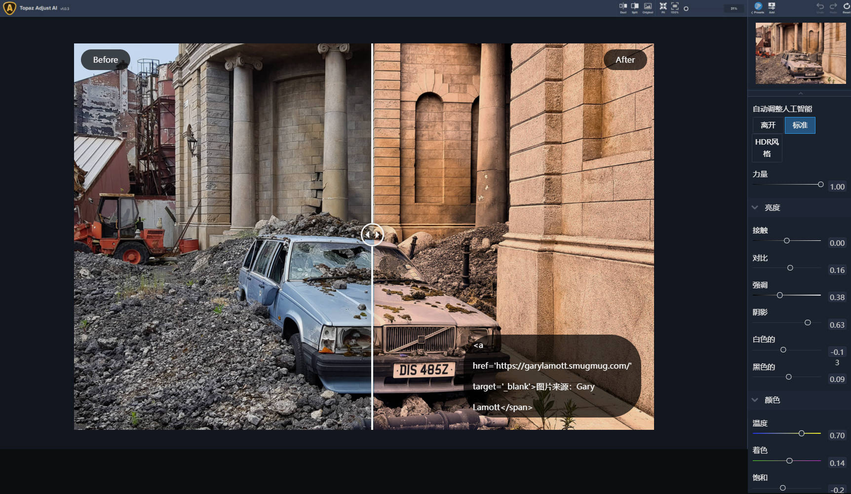Click the 温度 value field 0.70

coord(837,436)
